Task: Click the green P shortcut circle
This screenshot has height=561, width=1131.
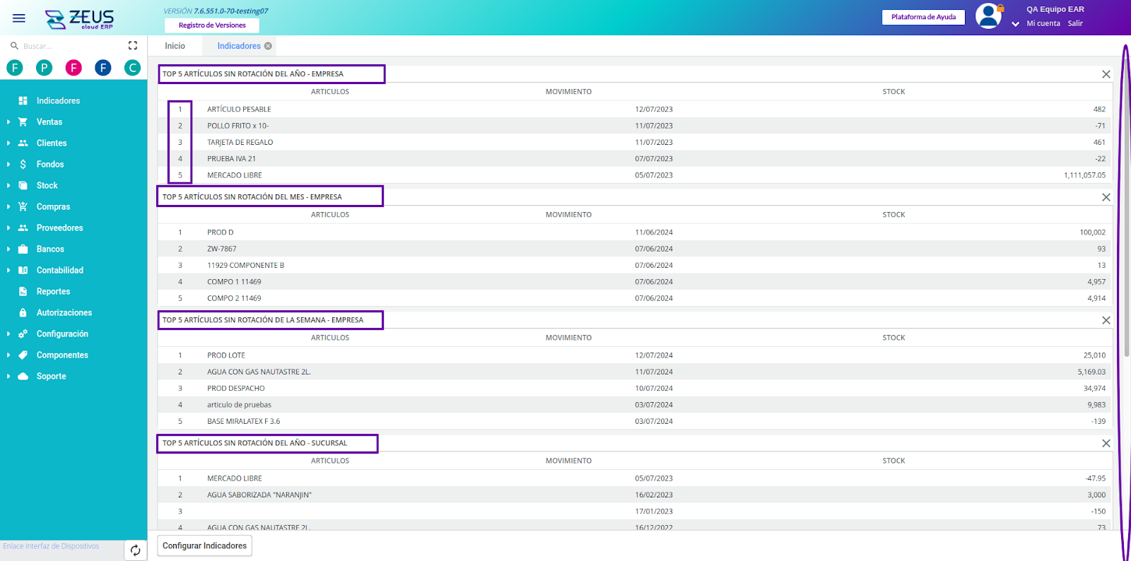Action: coord(44,68)
